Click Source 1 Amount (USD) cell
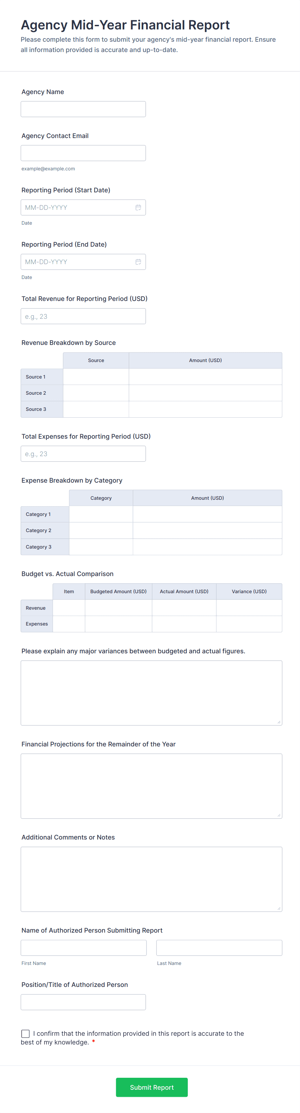 pos(205,377)
